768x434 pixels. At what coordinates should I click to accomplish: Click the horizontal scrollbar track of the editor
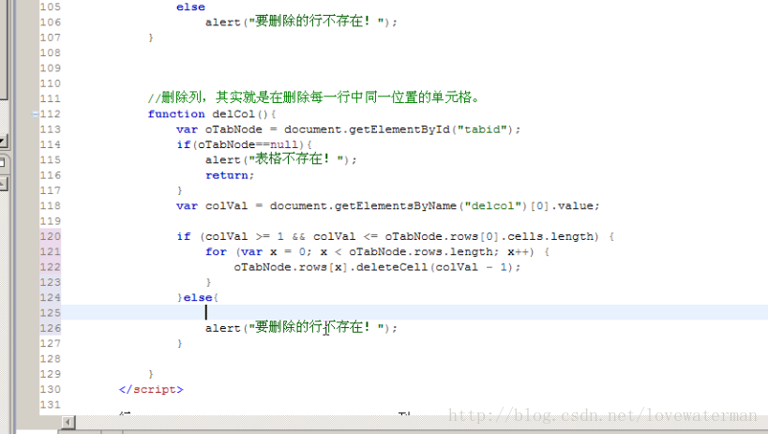coord(421,422)
